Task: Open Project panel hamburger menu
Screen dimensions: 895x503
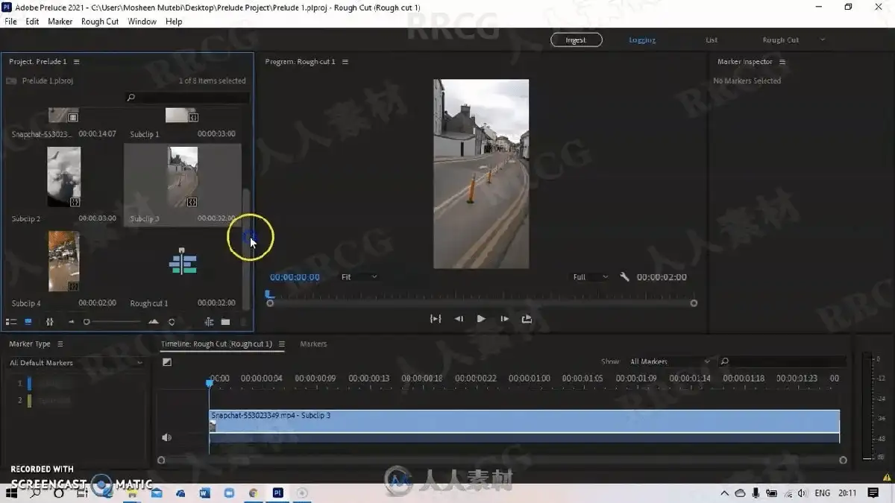Action: [x=76, y=62]
